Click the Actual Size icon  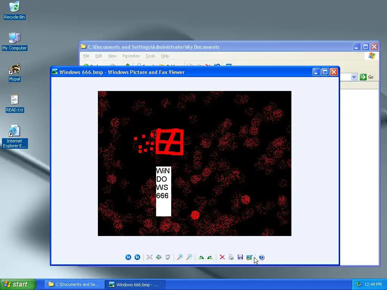click(x=159, y=257)
